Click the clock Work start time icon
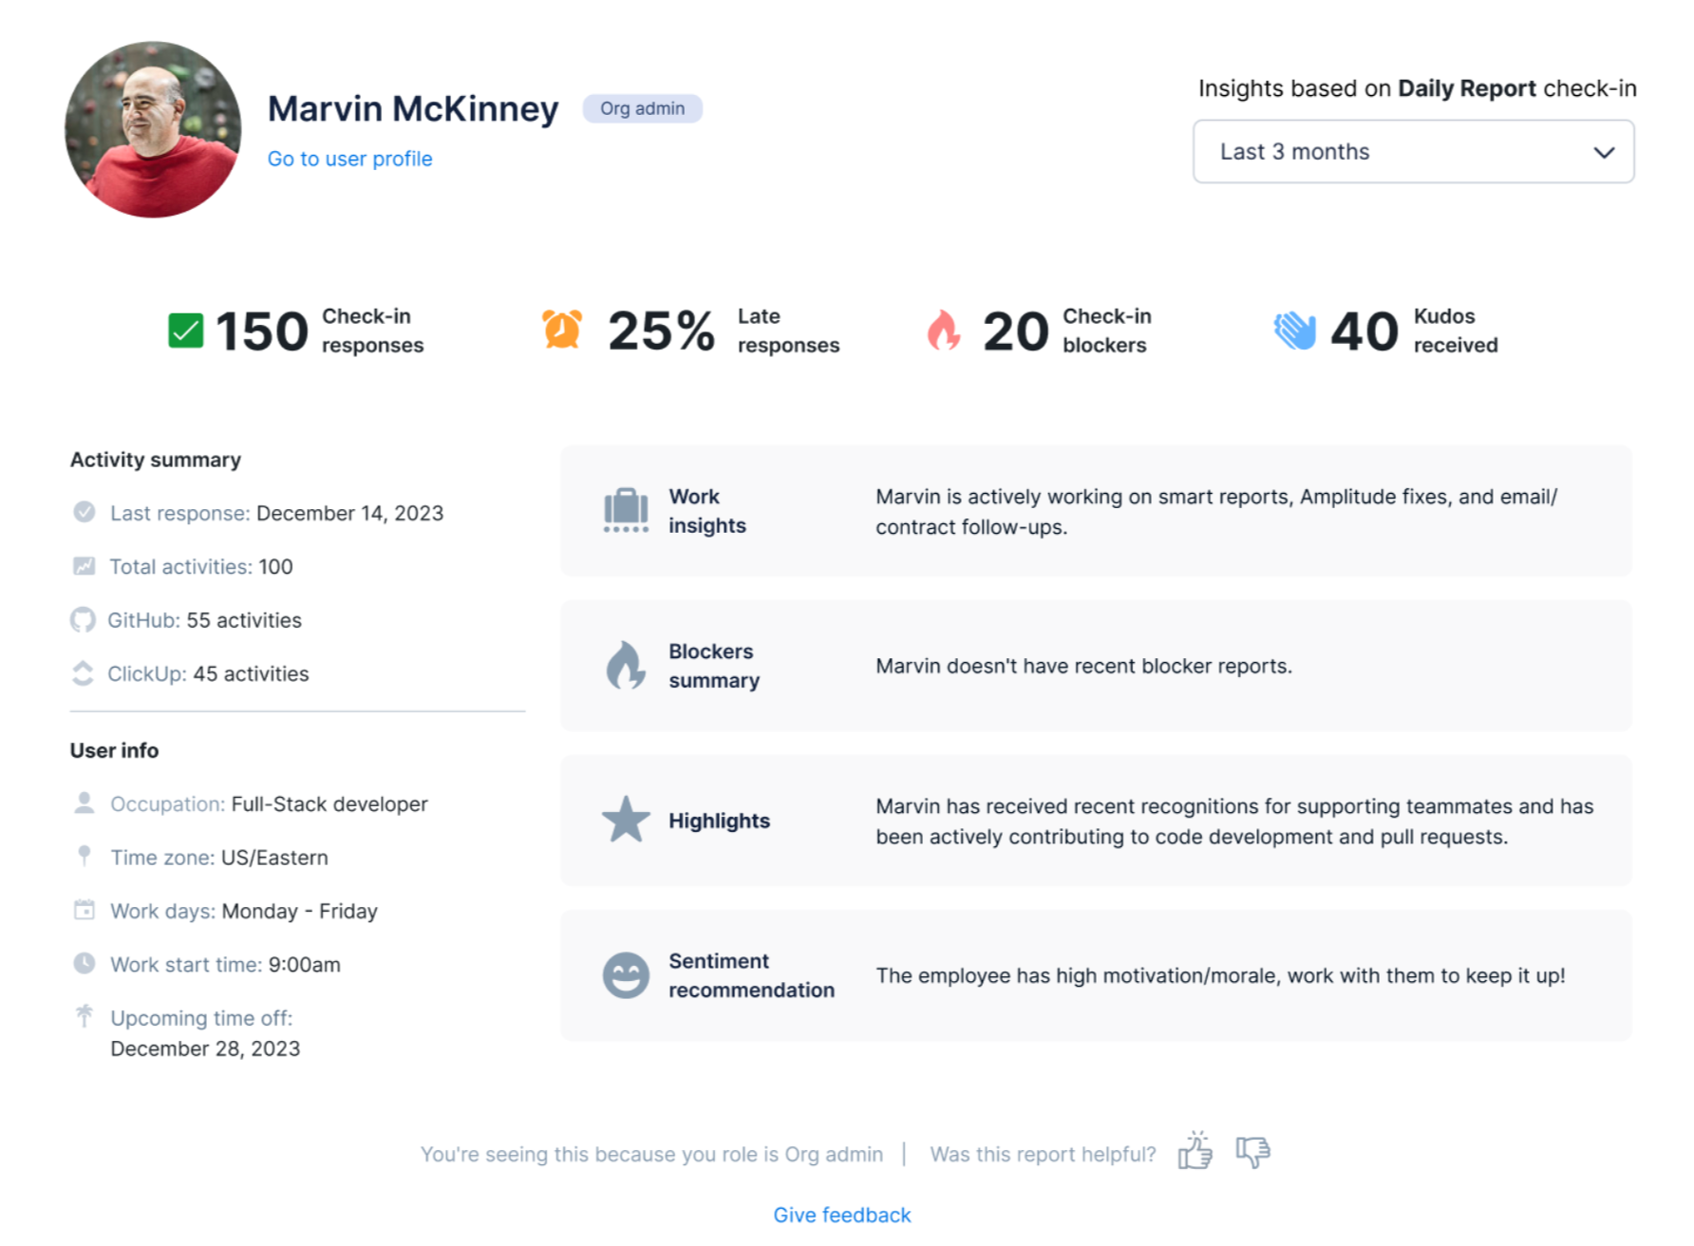This screenshot has width=1694, height=1246. 85,963
